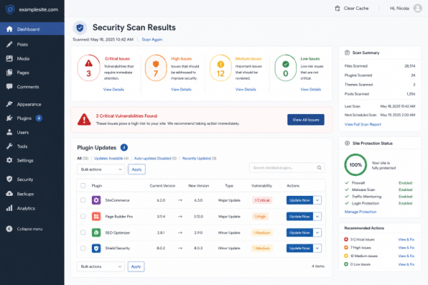Open the View Full Scan Report link
The height and width of the screenshot is (285, 428).
coord(363,125)
